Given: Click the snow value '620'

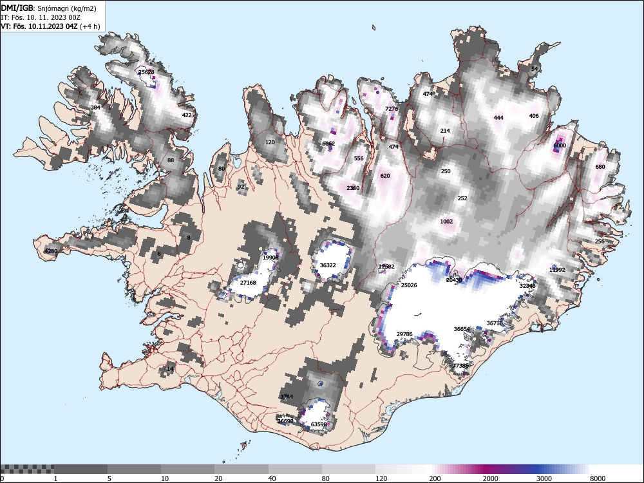Looking at the screenshot, I should pyautogui.click(x=385, y=175).
